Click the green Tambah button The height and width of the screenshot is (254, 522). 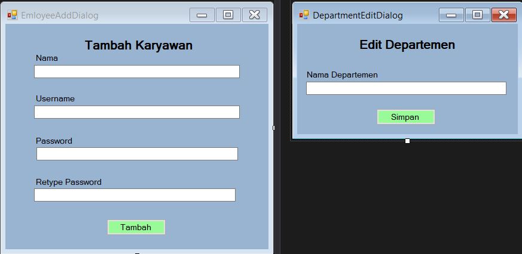pos(136,227)
